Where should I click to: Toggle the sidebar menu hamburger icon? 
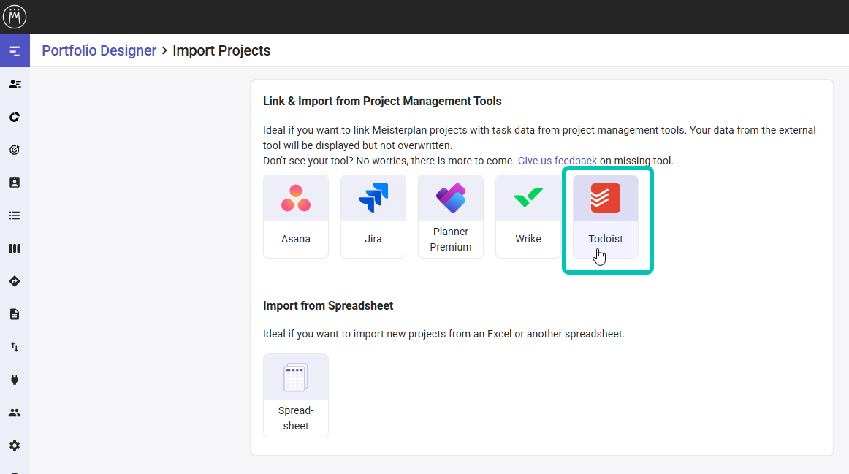15,51
